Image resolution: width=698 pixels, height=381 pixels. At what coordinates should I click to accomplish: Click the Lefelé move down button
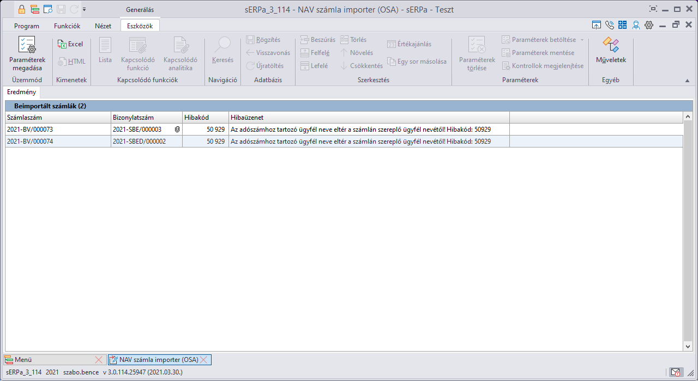click(315, 66)
